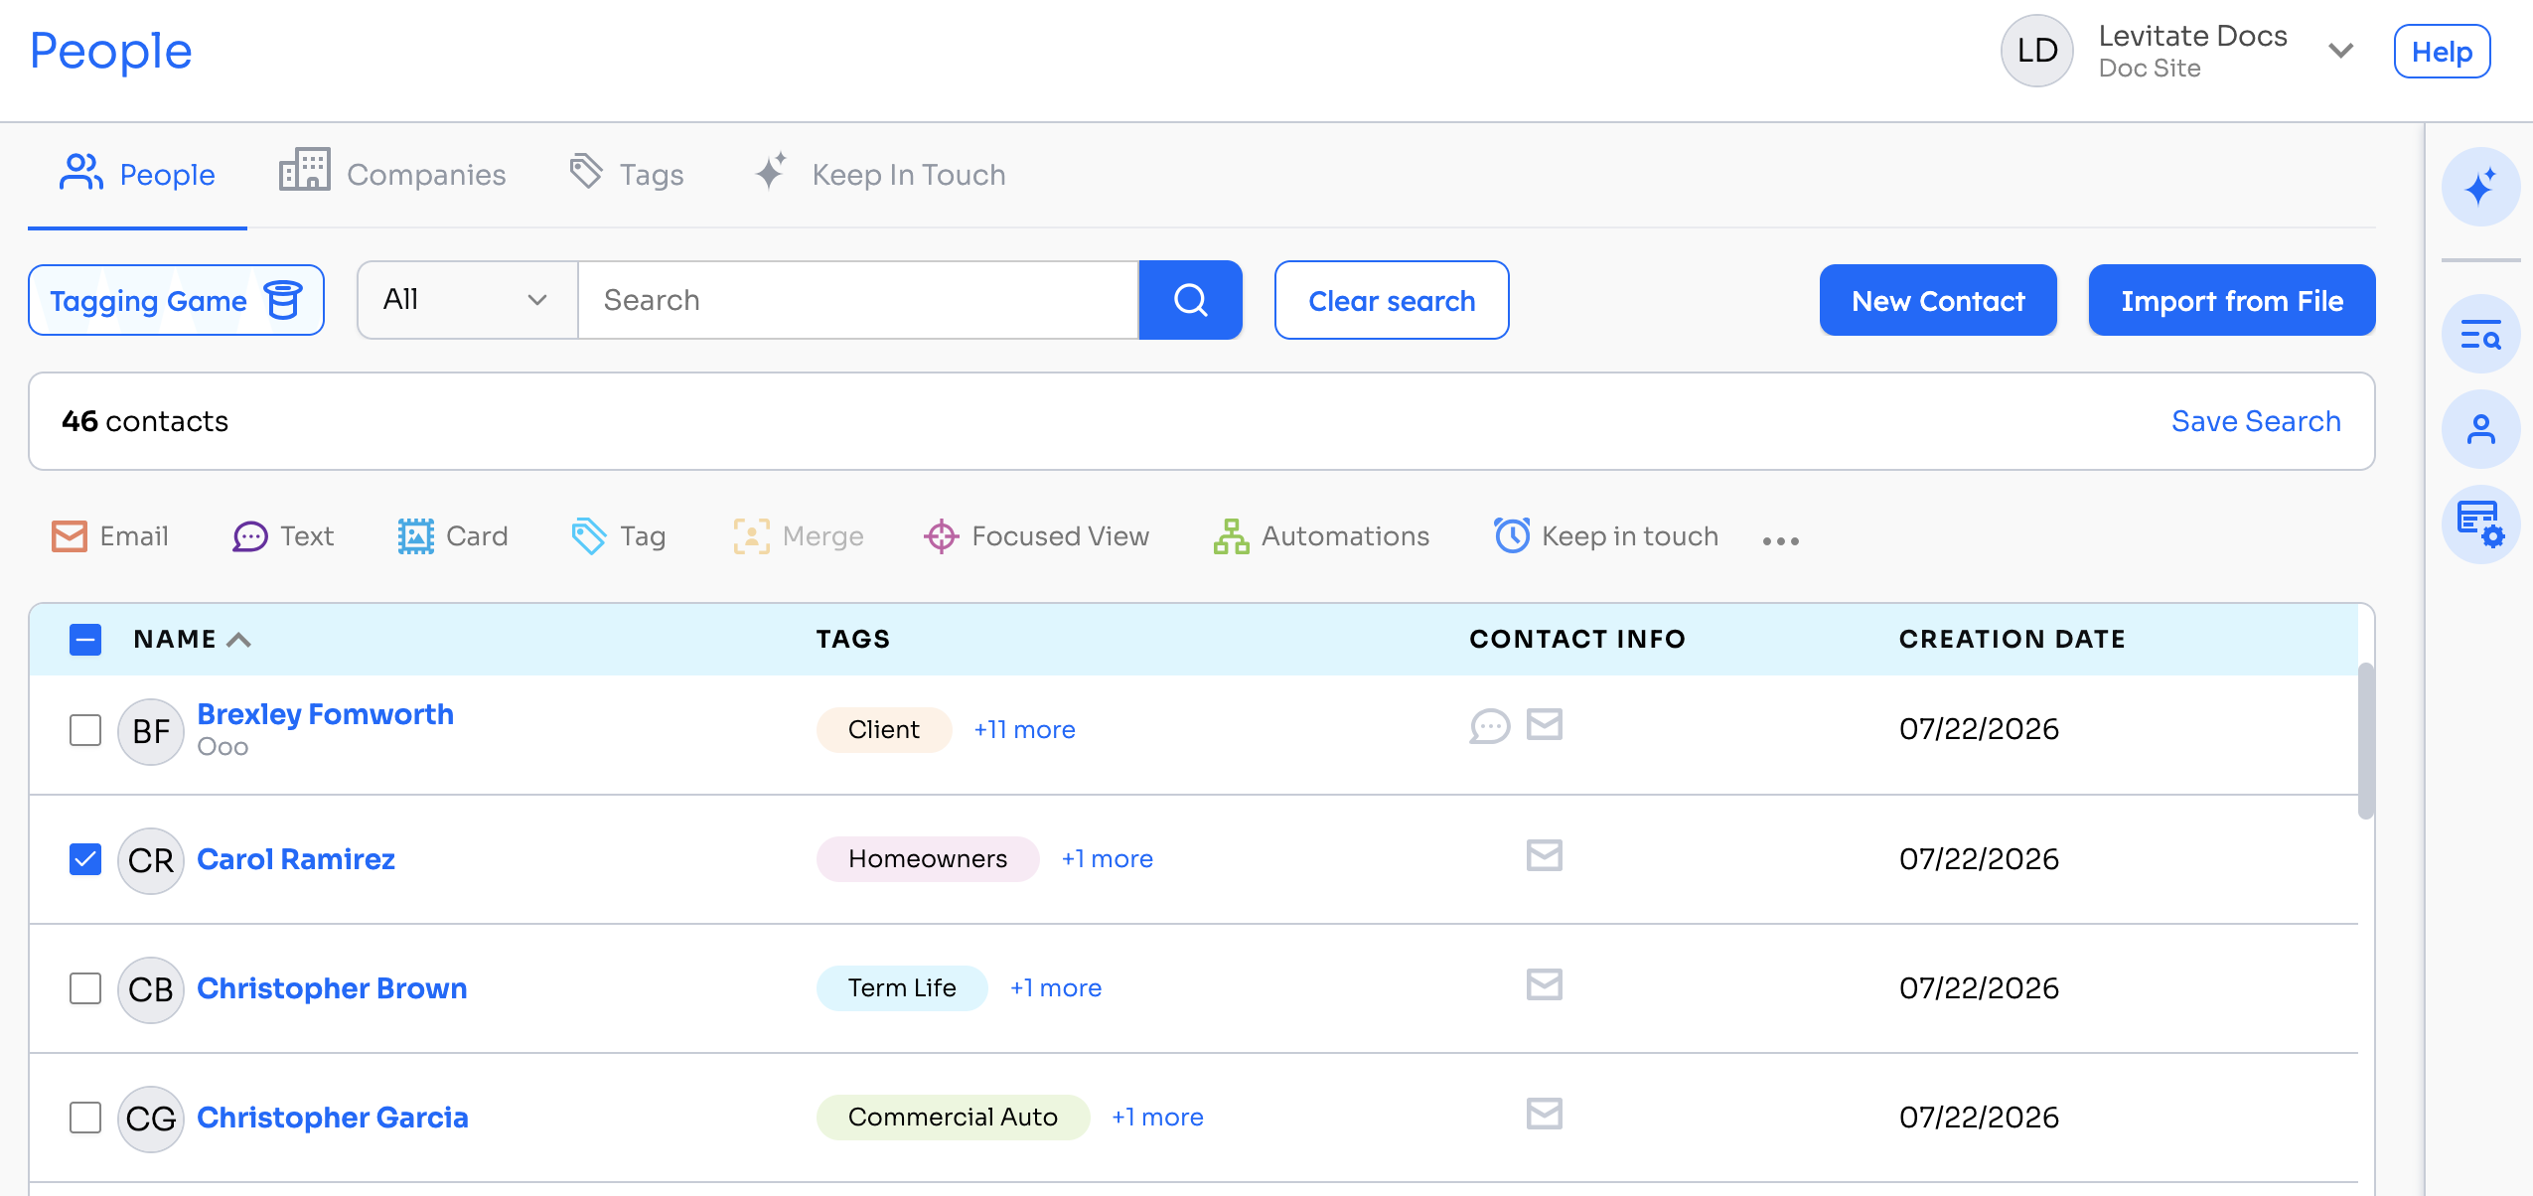Image resolution: width=2533 pixels, height=1196 pixels.
Task: Open the person profile sidebar icon
Action: tap(2480, 429)
